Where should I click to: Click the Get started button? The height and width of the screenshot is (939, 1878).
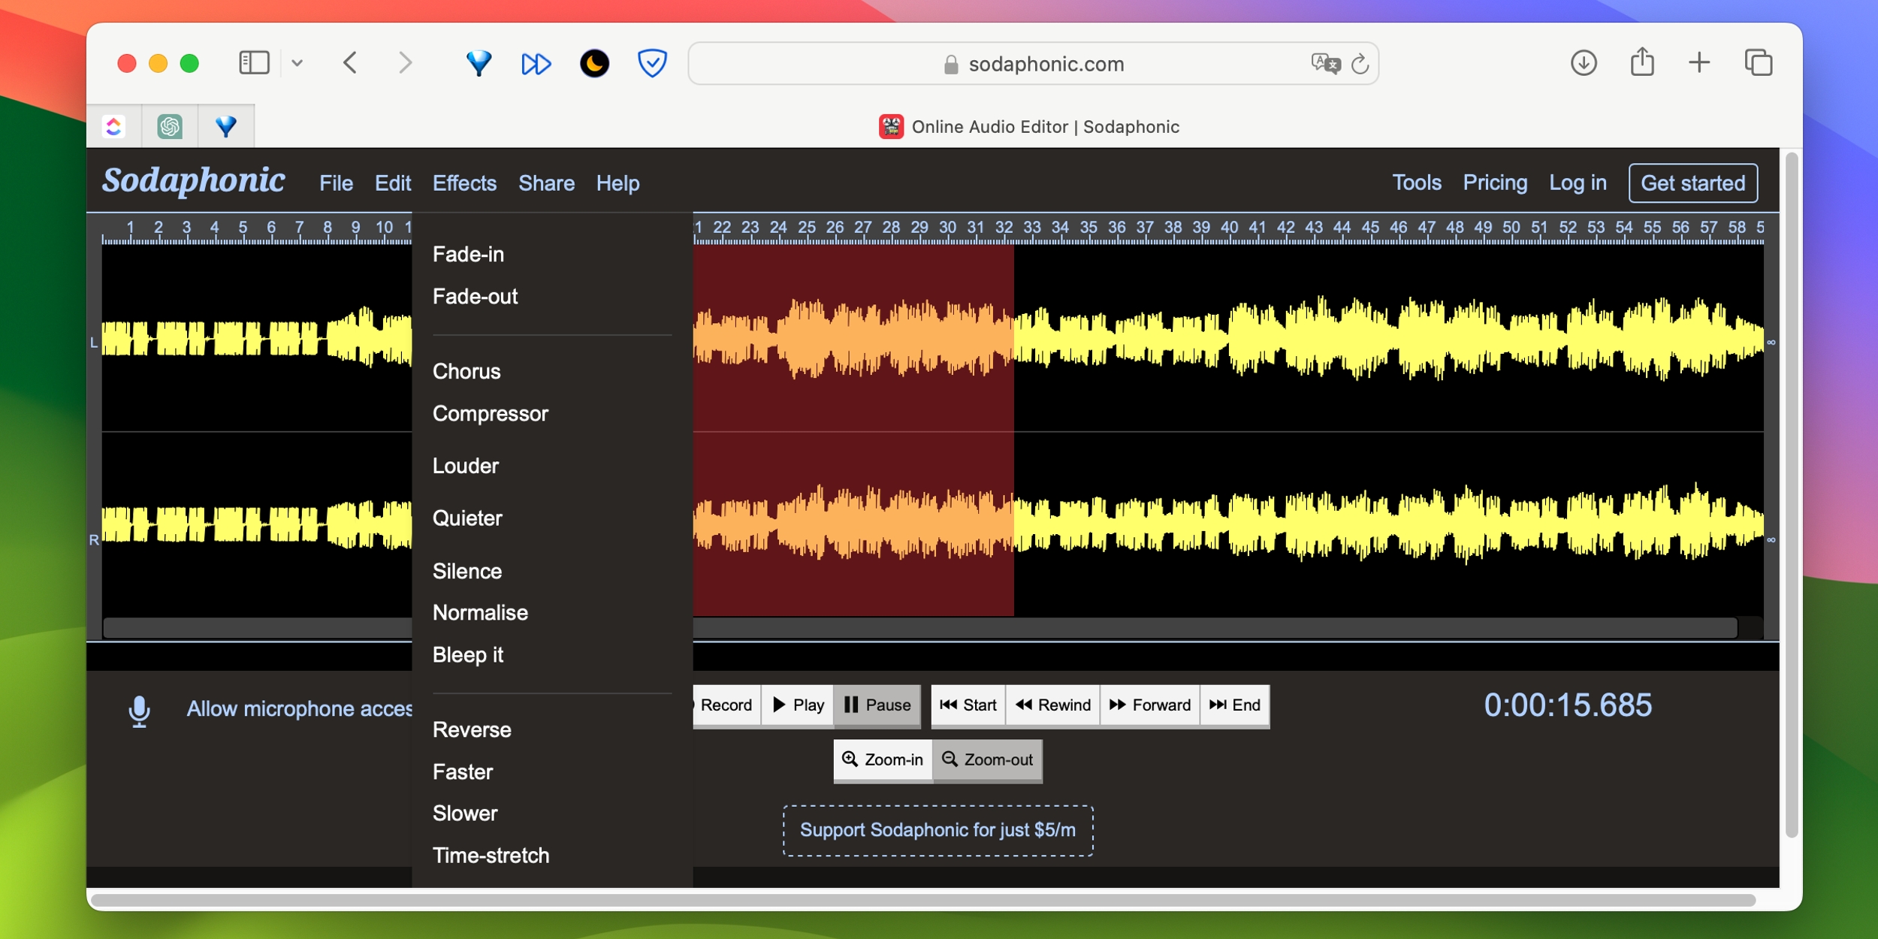coord(1692,183)
